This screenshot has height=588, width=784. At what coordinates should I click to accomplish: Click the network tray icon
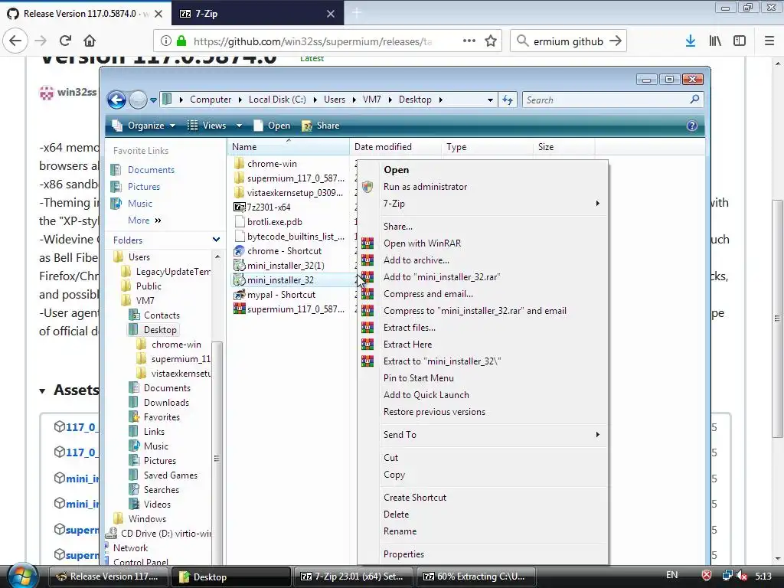pyautogui.click(x=727, y=576)
